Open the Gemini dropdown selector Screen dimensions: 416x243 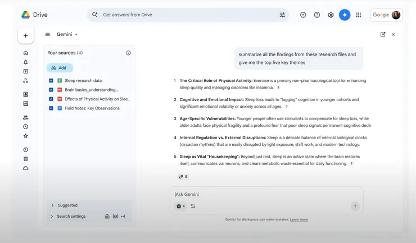pos(67,34)
